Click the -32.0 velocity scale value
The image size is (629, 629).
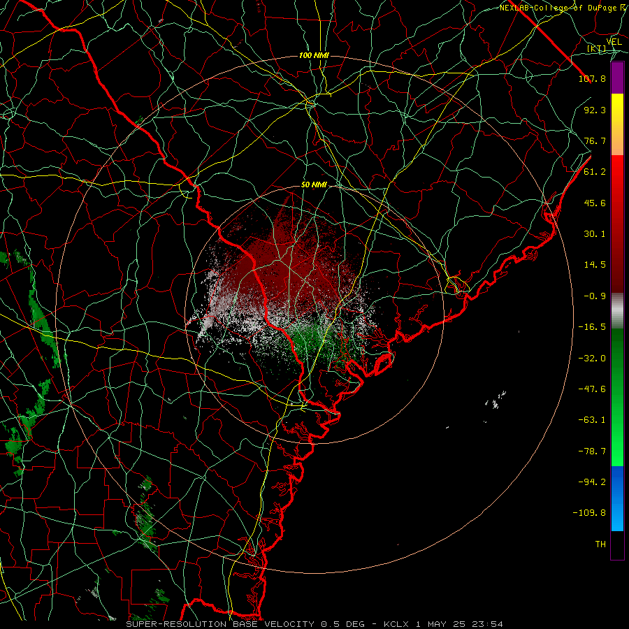[x=592, y=359]
